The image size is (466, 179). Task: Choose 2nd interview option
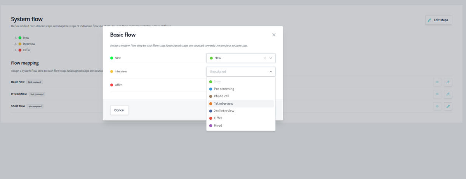click(241, 111)
